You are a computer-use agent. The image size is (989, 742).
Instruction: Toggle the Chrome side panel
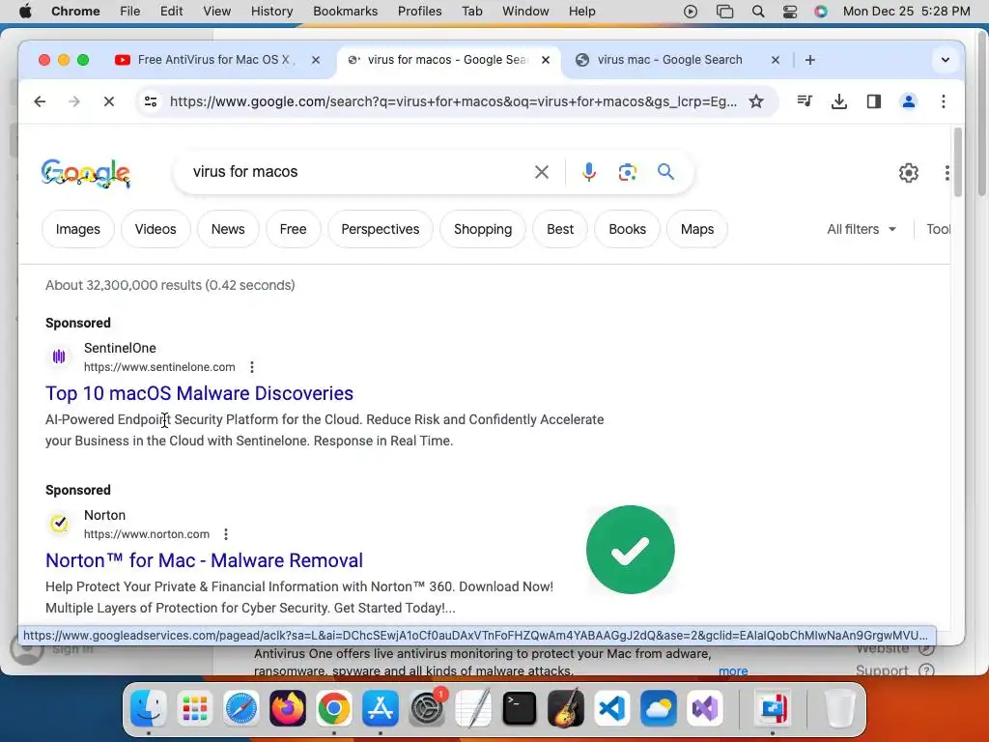pos(873,101)
